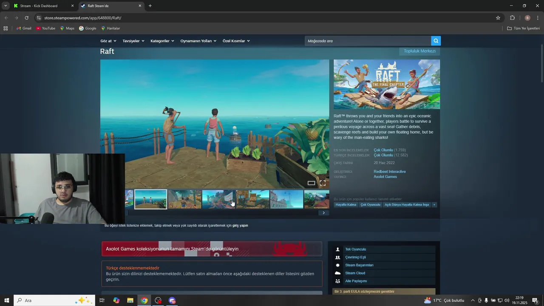Screen dimensions: 544x306
Task: Open the volume control in system tray
Action: [507, 300]
